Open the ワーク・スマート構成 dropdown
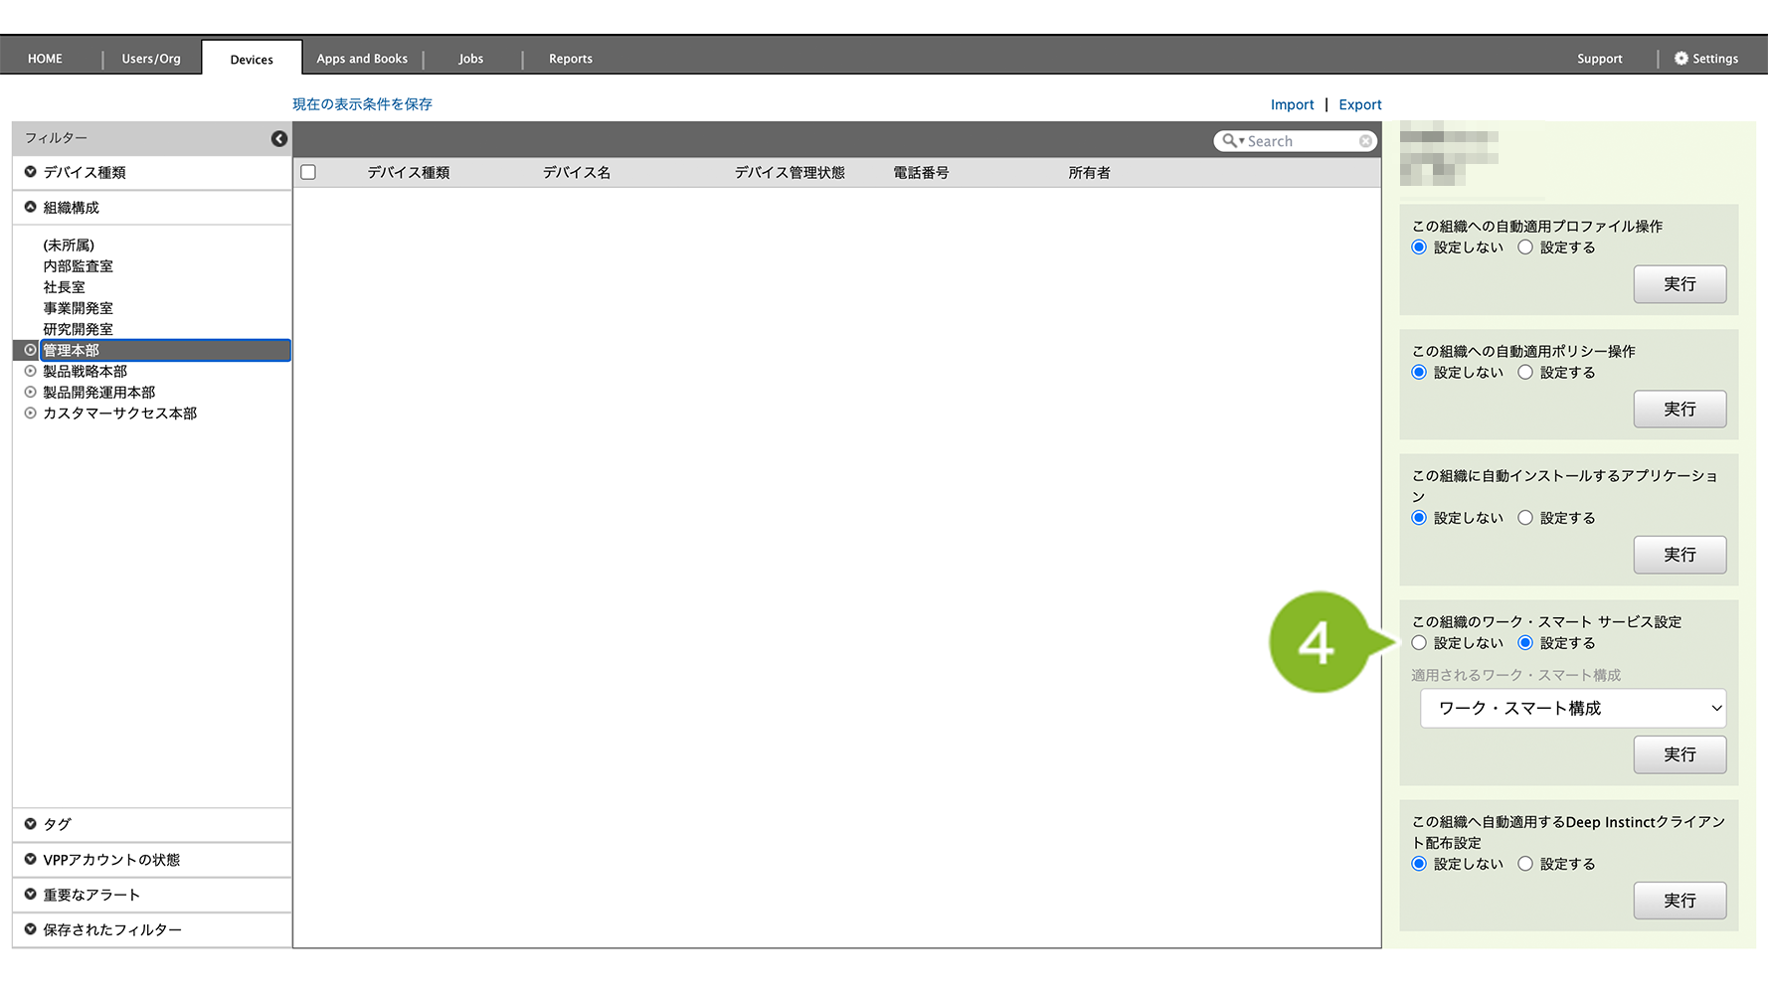The image size is (1768, 994). (1572, 709)
